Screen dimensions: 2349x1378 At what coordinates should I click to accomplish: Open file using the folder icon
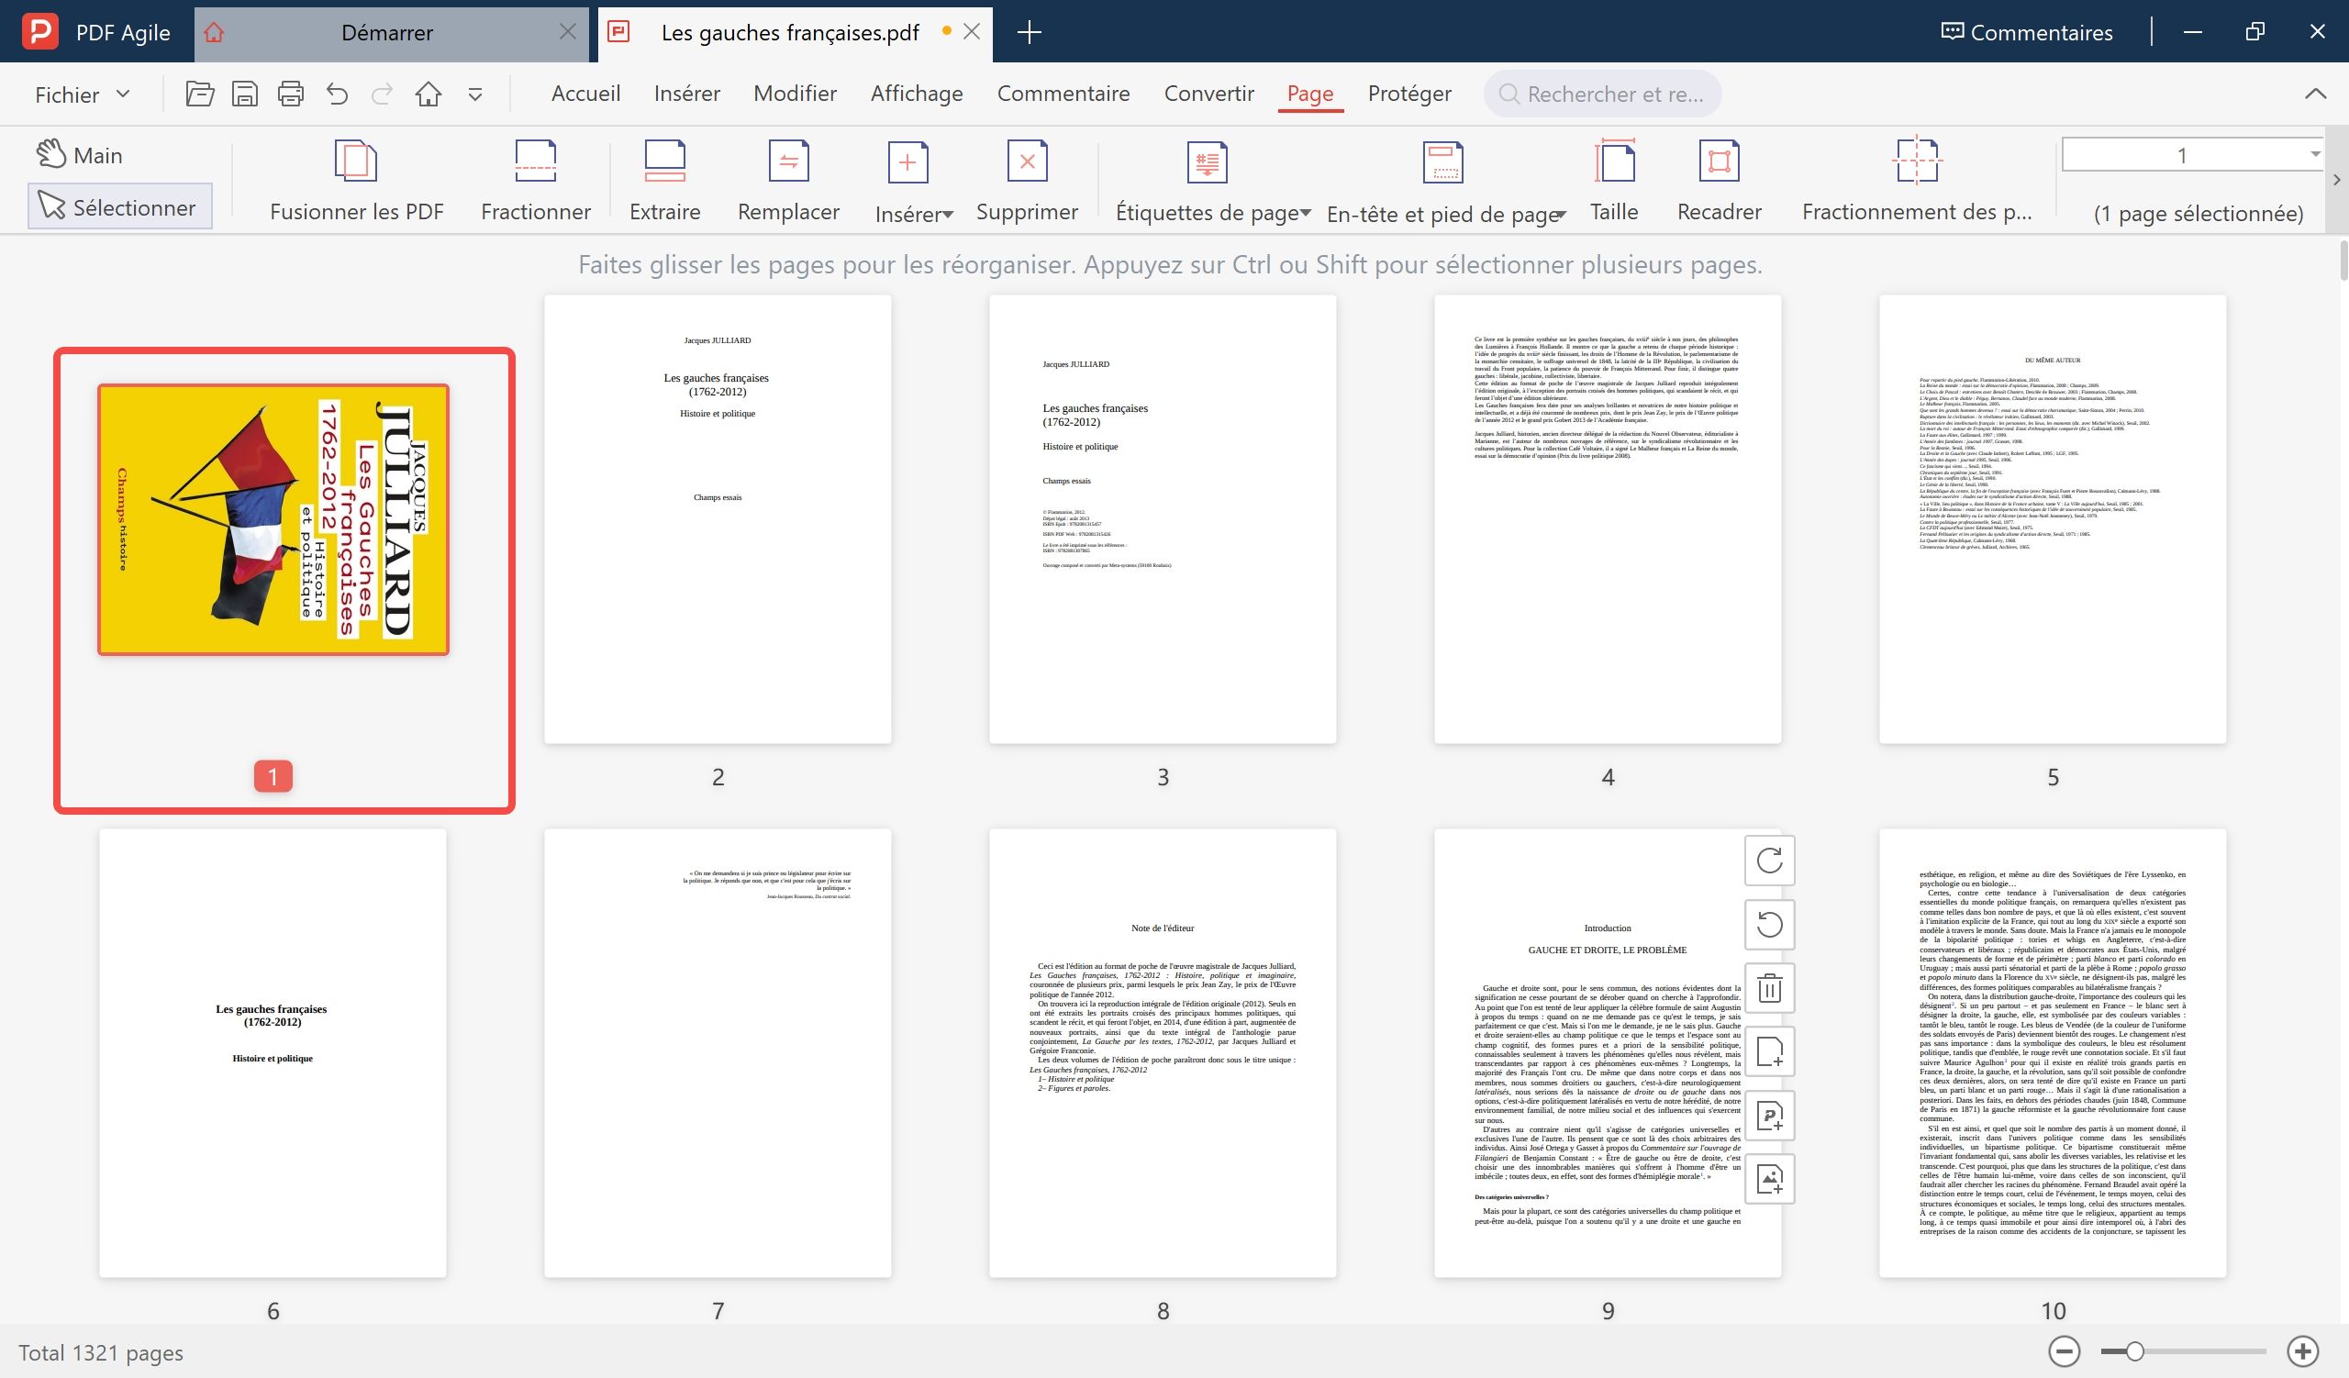199,94
